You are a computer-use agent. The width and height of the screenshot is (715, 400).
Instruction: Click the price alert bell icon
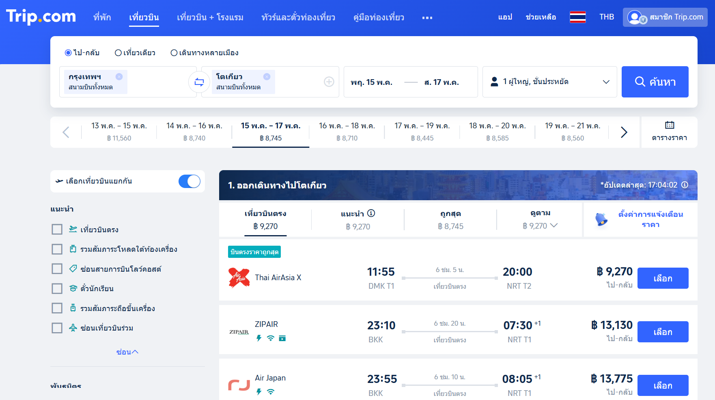[x=601, y=219]
